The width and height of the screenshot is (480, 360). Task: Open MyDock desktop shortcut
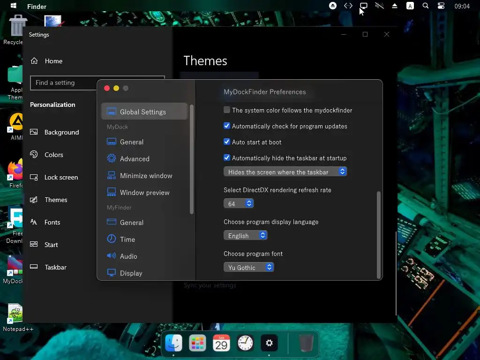point(13,270)
